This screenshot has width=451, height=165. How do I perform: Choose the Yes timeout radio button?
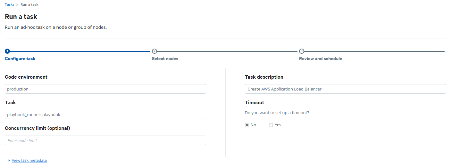271,125
